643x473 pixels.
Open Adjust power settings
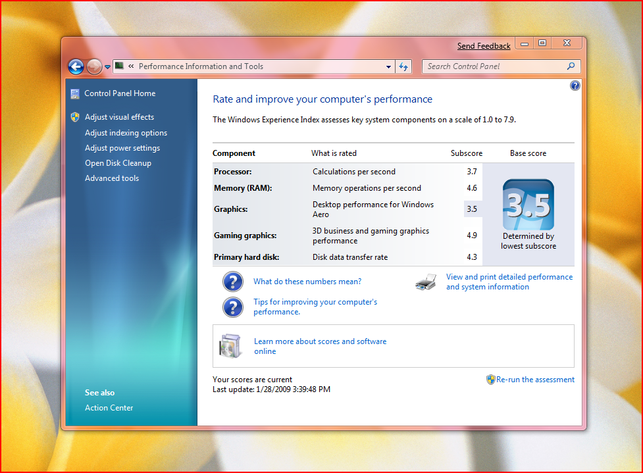(x=122, y=148)
